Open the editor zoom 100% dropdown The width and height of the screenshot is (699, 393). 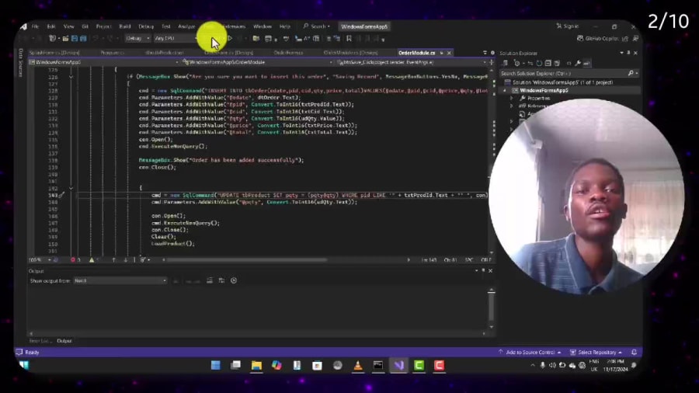[x=40, y=259]
